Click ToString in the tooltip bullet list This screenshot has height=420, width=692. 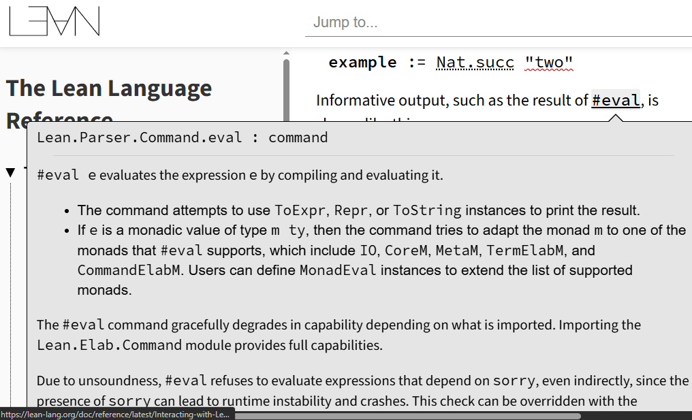pos(427,210)
